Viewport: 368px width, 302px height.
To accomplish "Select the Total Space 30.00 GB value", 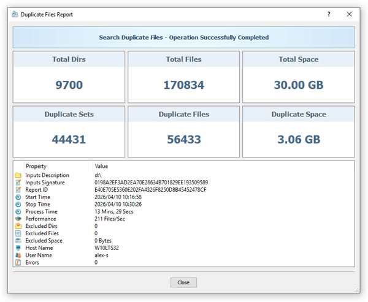I will pyautogui.click(x=299, y=85).
